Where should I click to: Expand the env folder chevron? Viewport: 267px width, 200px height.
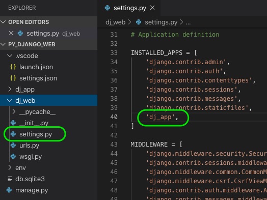point(10,168)
